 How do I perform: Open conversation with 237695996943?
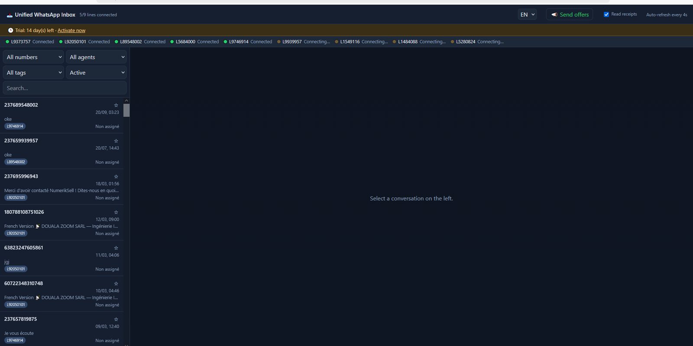point(62,187)
